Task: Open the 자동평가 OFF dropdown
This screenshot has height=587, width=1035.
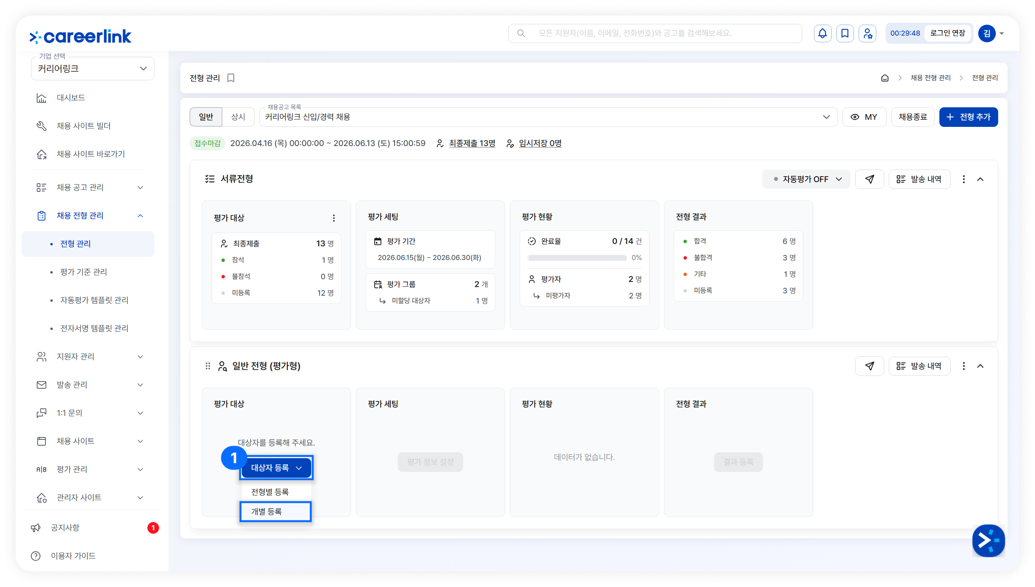Action: pos(806,179)
